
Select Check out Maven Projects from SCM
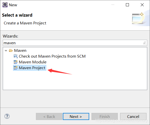coord(52,56)
